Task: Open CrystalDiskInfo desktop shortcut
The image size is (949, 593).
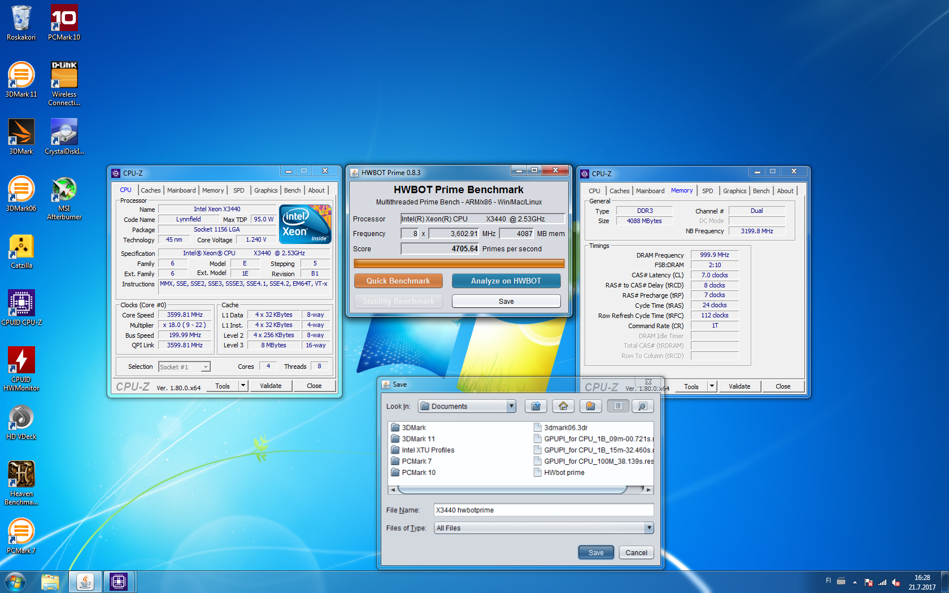Action: tap(64, 137)
